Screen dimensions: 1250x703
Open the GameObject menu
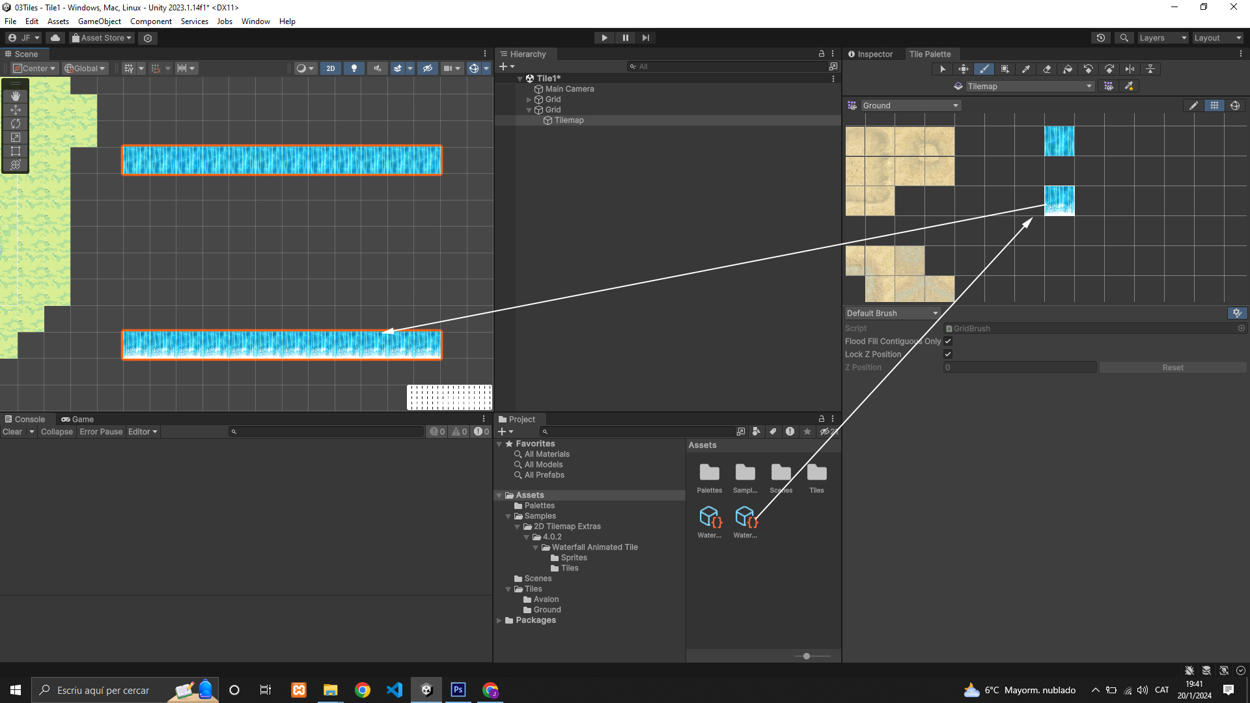pos(99,21)
